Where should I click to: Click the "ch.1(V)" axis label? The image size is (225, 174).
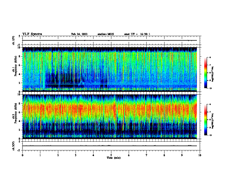tap(14, 40)
